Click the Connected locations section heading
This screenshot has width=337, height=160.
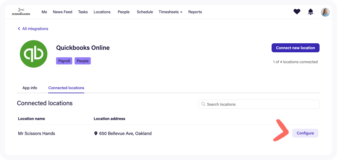coord(45,103)
